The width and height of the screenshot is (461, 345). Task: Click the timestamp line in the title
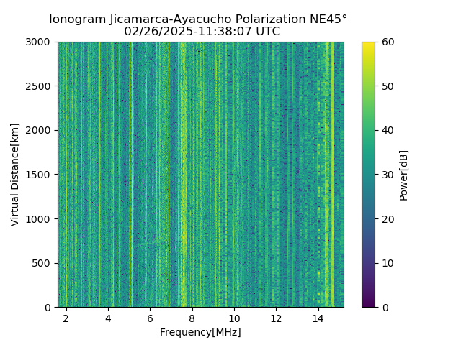[x=202, y=32]
